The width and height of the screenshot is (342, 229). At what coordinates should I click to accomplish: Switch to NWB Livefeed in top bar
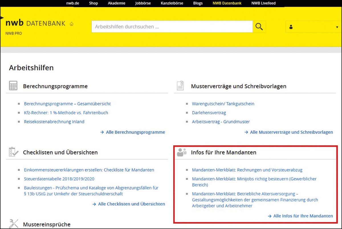[x=263, y=3]
